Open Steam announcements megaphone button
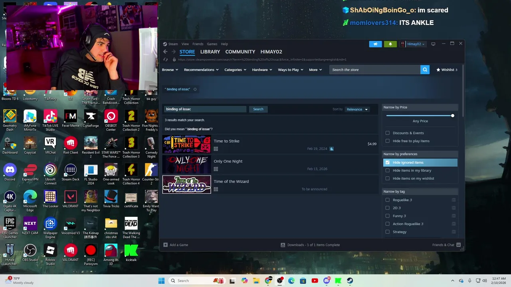Image resolution: width=511 pixels, height=287 pixels. (375, 44)
